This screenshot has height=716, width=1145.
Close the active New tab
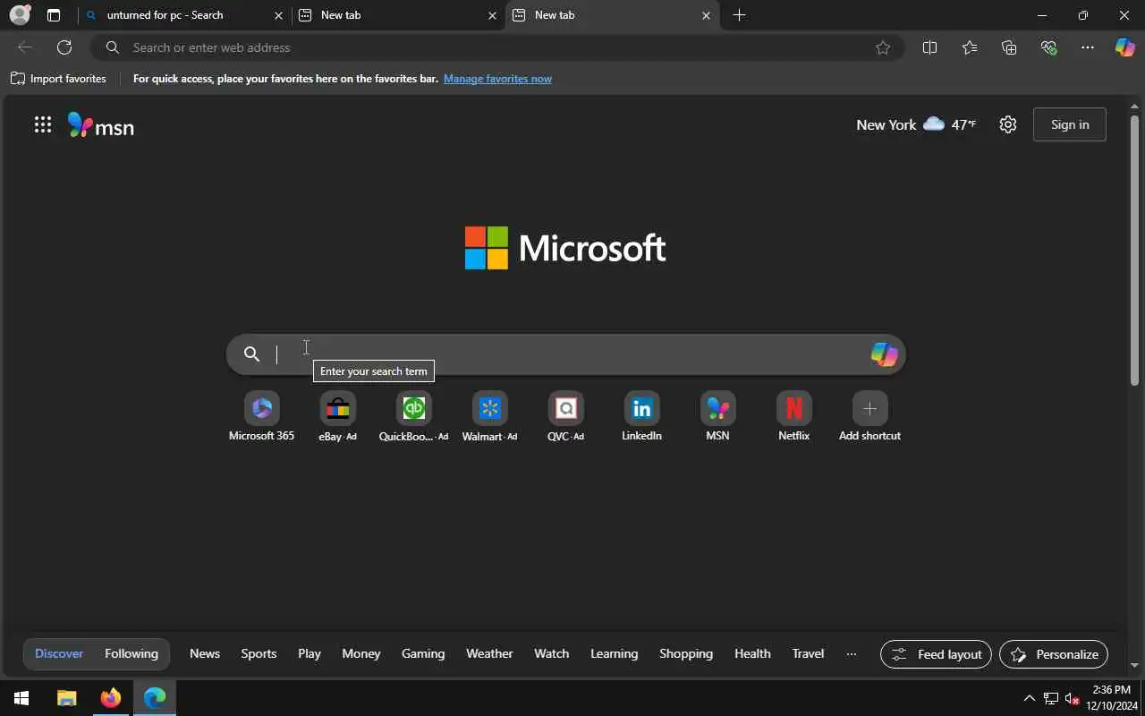707,15
